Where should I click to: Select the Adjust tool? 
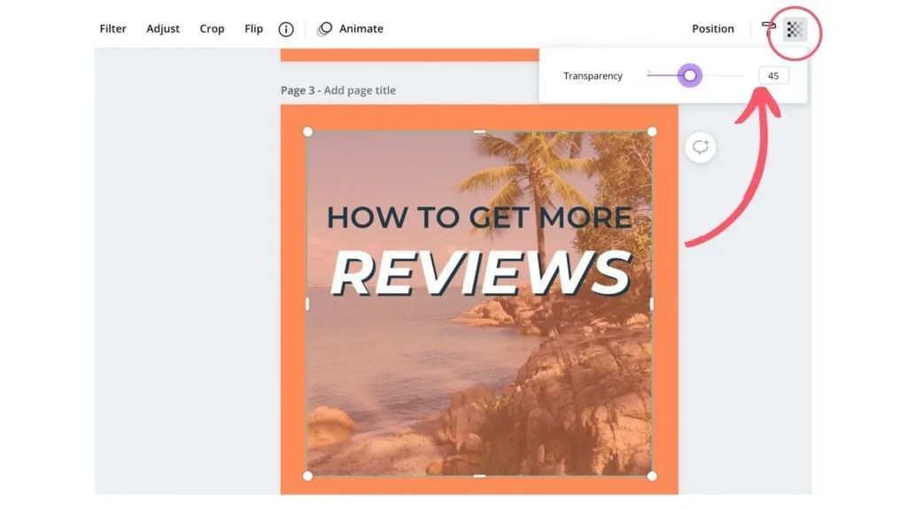[x=162, y=28]
